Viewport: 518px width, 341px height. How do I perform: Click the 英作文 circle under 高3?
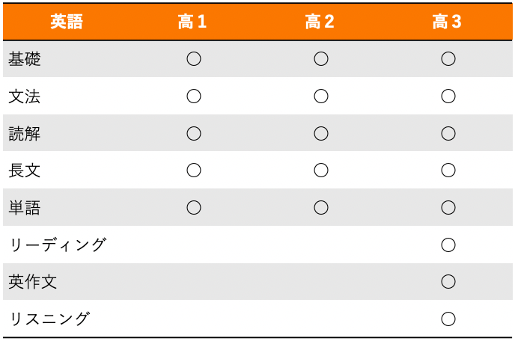448,282
